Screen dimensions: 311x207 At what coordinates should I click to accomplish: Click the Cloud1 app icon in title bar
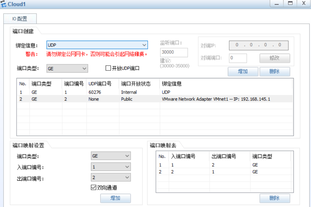pyautogui.click(x=4, y=4)
